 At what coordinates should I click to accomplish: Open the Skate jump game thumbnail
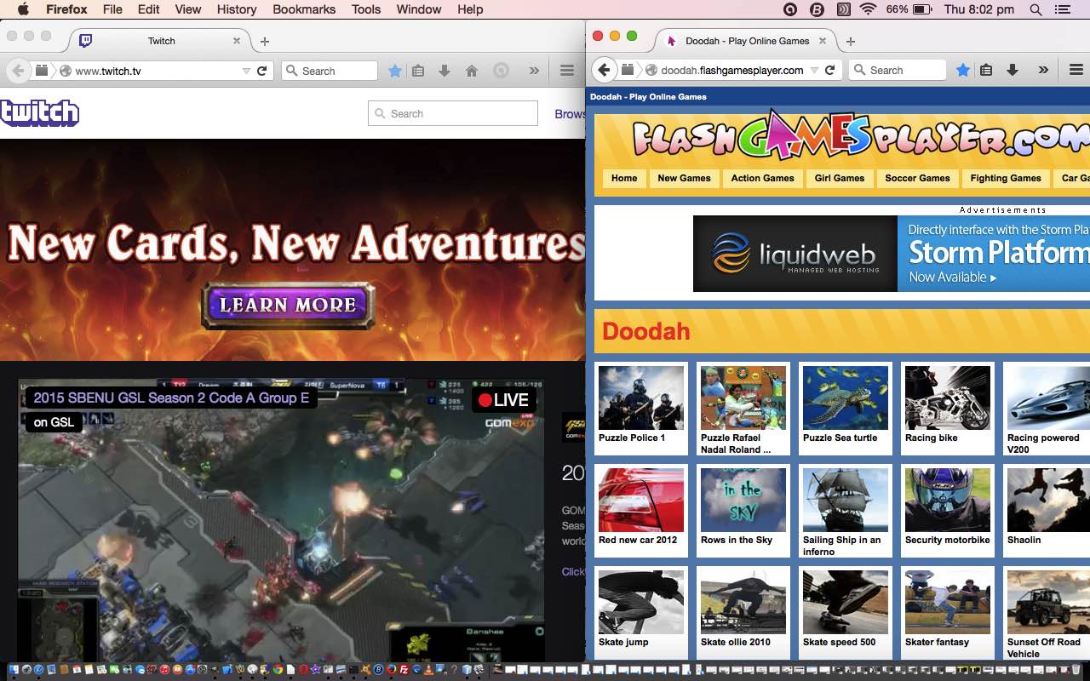(641, 602)
